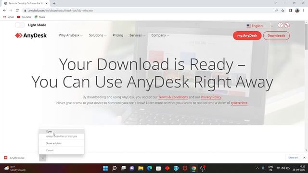Select Show in folder option
Viewport: 308px width, 173px height.
coord(62,143)
